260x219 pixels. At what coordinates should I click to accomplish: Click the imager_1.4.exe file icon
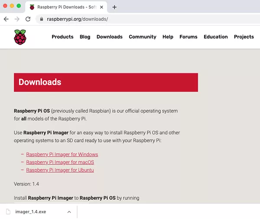(x=8, y=212)
